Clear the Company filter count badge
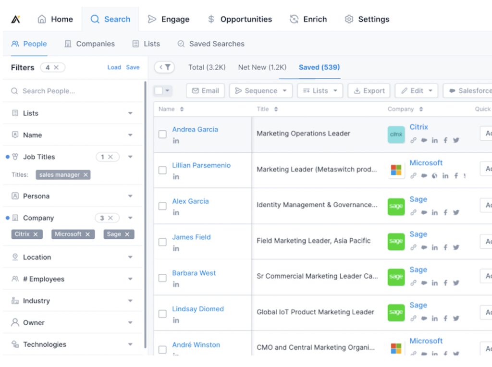 pos(107,218)
